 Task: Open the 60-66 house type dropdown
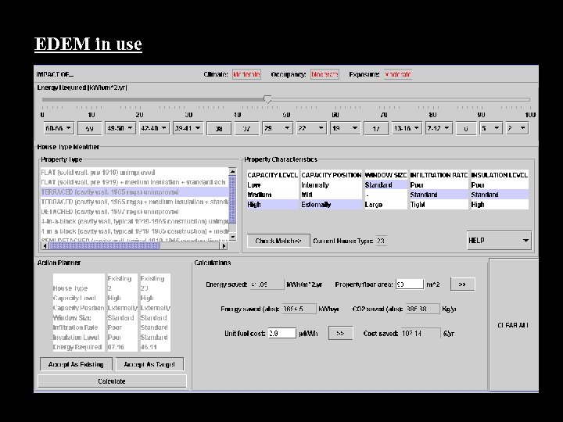59,128
